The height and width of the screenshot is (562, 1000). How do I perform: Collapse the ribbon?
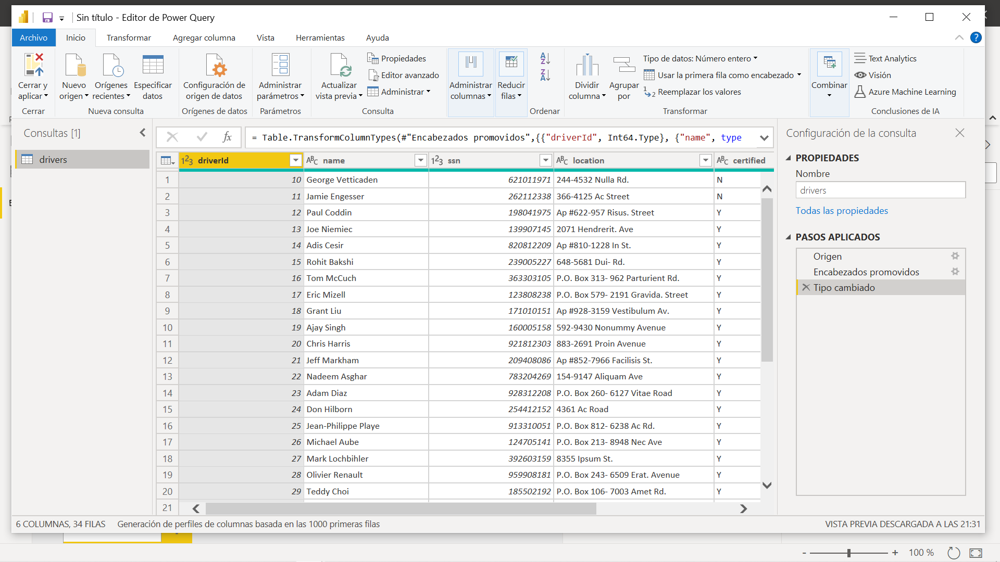coord(959,37)
